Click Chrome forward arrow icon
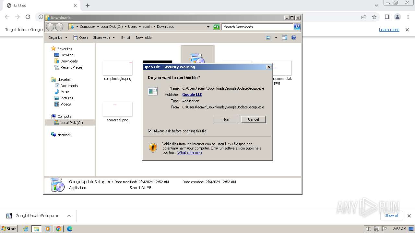 [18, 17]
